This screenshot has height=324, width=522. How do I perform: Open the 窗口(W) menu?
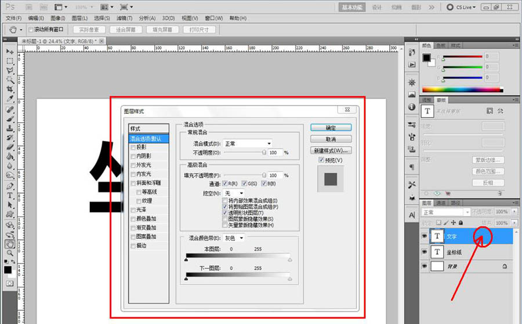pos(213,18)
